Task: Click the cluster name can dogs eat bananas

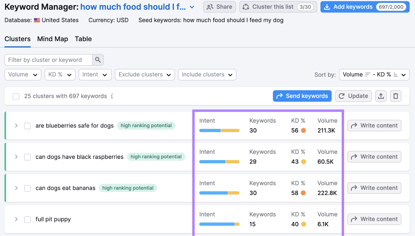Action: click(x=65, y=188)
